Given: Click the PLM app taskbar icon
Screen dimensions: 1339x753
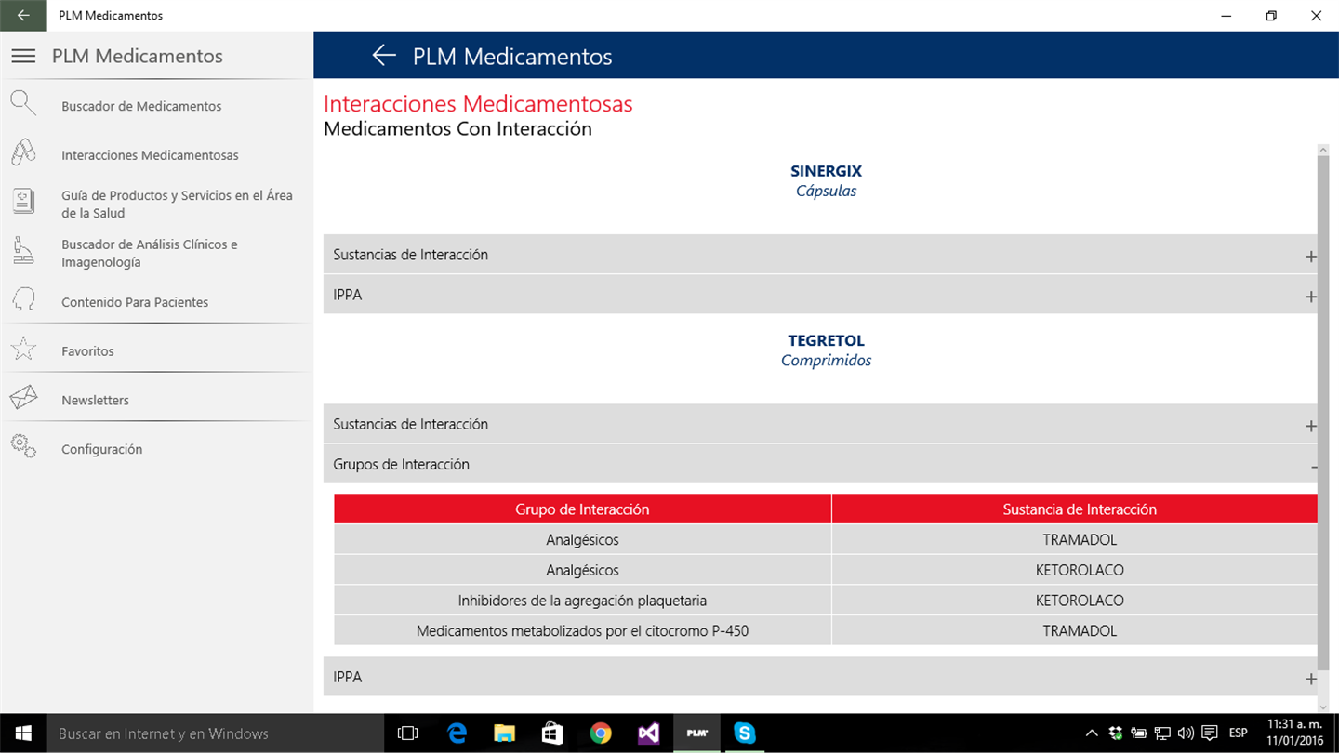Looking at the screenshot, I should (x=697, y=733).
